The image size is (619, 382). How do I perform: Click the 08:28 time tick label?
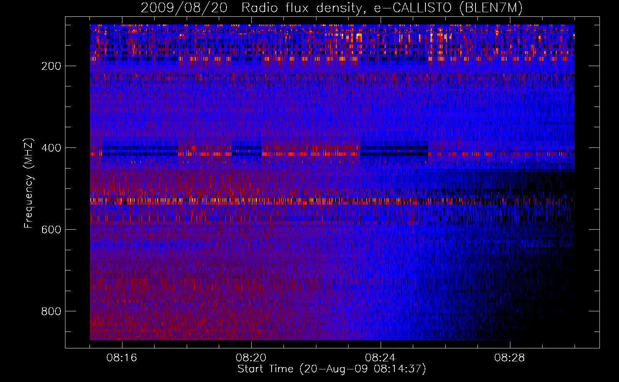(x=510, y=358)
